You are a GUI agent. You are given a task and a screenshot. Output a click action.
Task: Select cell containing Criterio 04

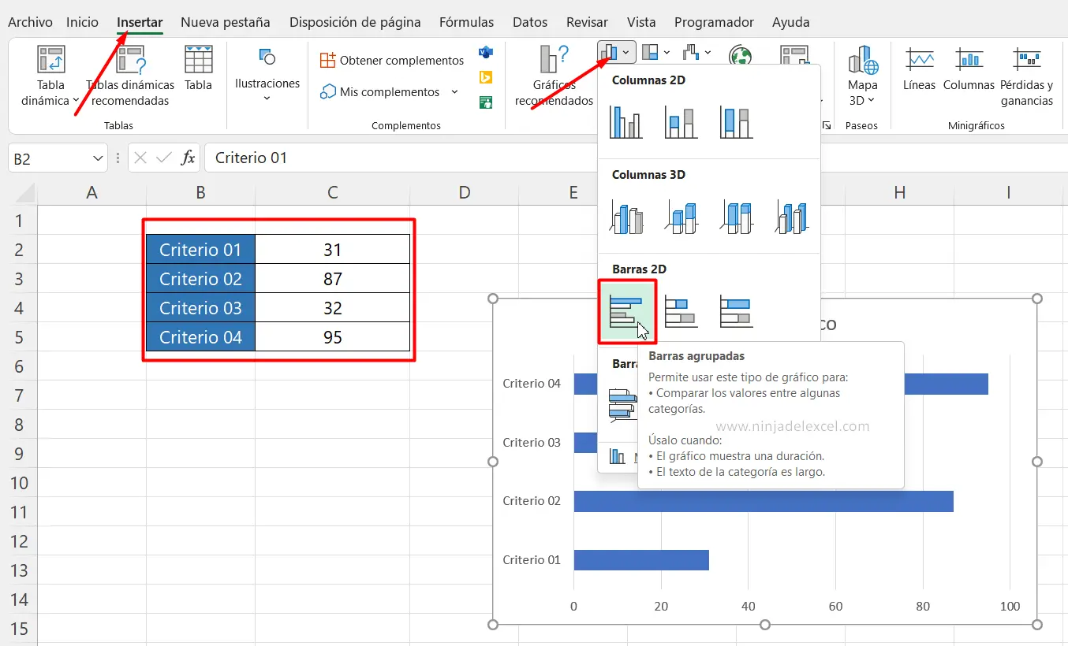(200, 337)
